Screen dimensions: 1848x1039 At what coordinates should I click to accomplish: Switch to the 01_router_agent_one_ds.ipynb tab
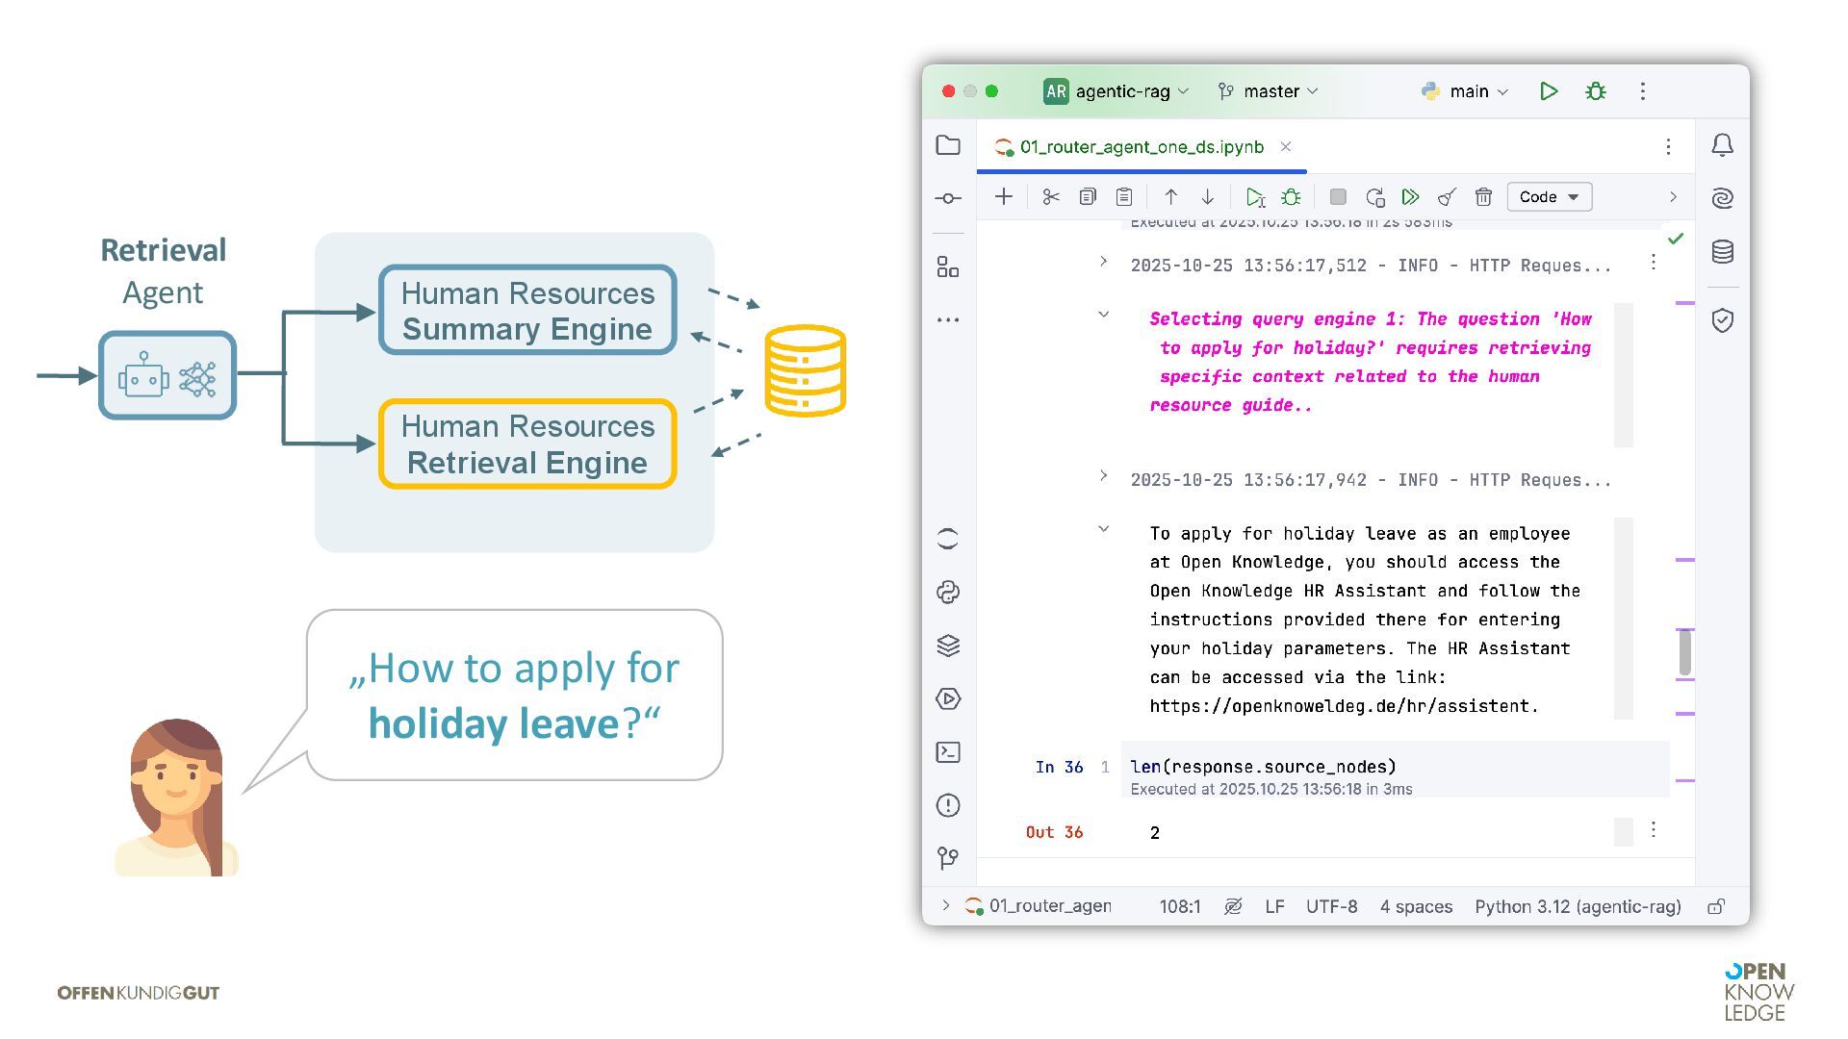(1141, 147)
